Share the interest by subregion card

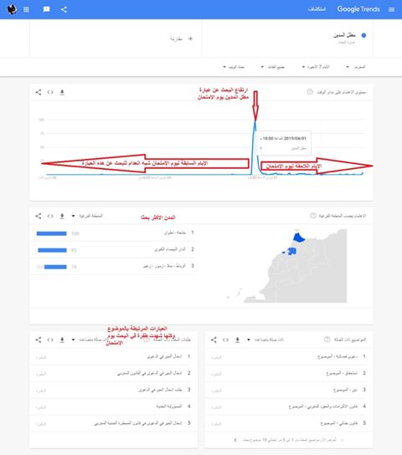pos(39,216)
